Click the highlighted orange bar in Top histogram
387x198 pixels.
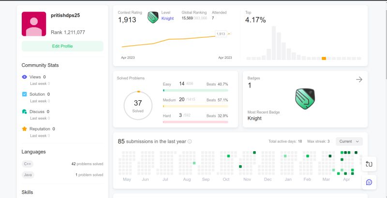pos(324,58)
